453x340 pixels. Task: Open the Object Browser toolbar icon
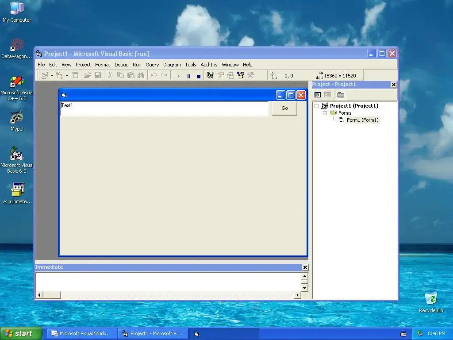pos(240,76)
